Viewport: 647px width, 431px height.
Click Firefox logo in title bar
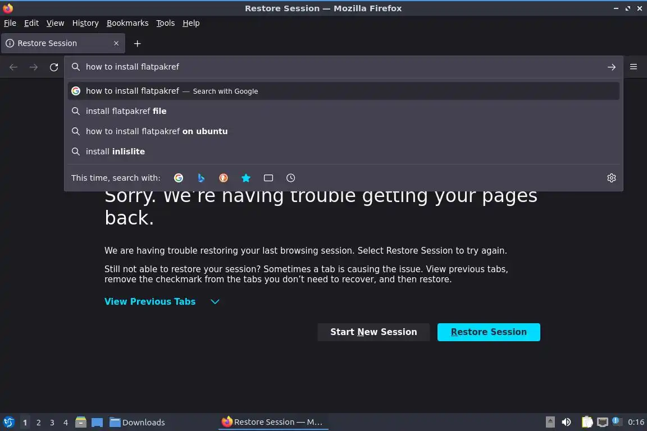[8, 8]
